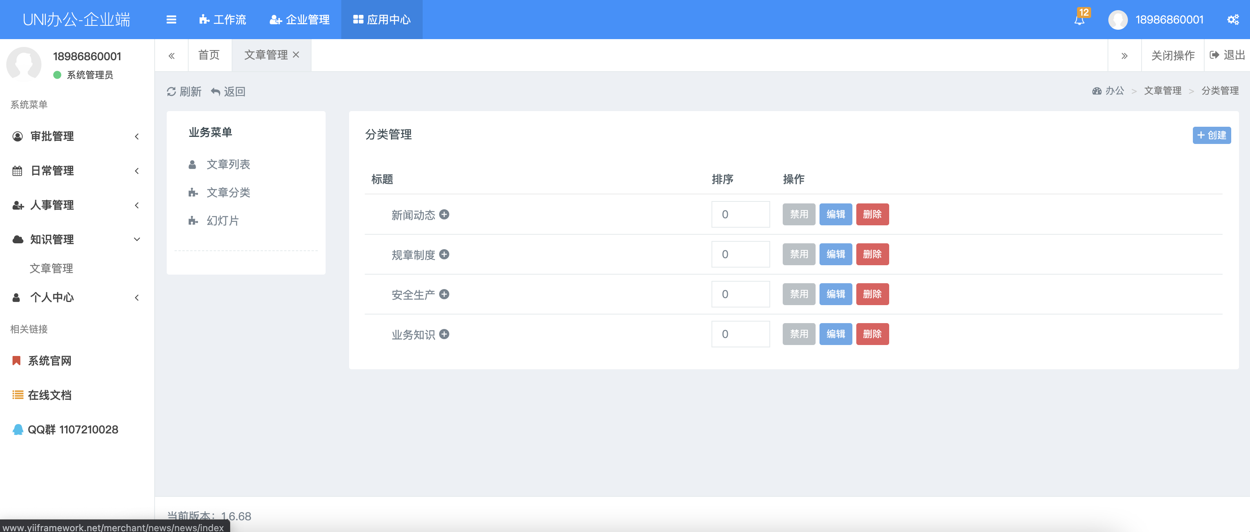This screenshot has width=1250, height=532.
Task: Click the 排序 input for 安全生产
Action: (x=740, y=294)
